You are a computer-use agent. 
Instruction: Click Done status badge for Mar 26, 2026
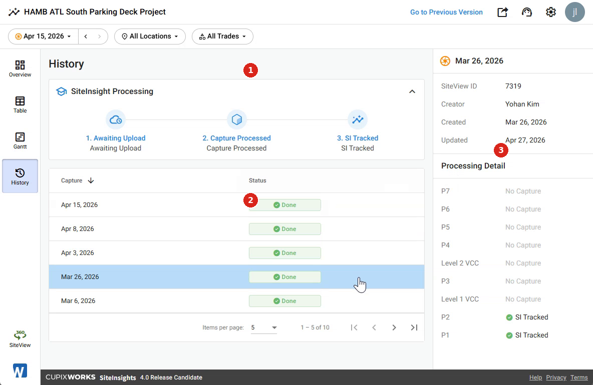click(x=285, y=276)
